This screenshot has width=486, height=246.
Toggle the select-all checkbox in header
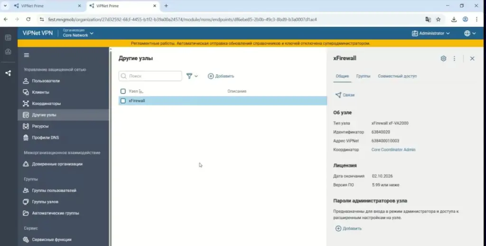(123, 91)
